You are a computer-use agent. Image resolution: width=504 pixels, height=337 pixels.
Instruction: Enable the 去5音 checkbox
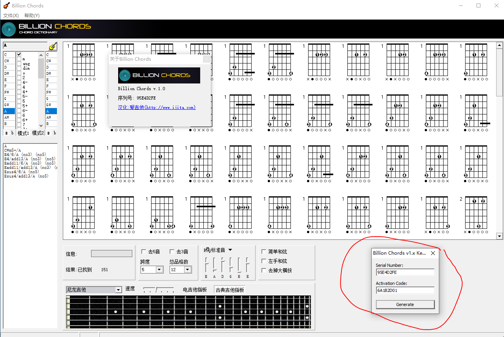click(x=144, y=252)
